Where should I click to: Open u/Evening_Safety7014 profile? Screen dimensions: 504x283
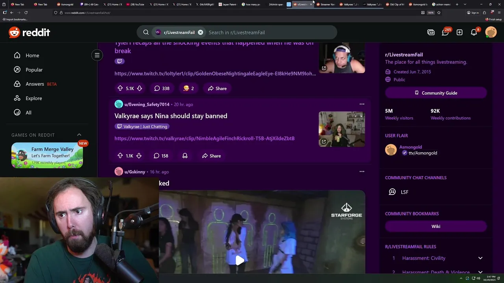coord(147,104)
